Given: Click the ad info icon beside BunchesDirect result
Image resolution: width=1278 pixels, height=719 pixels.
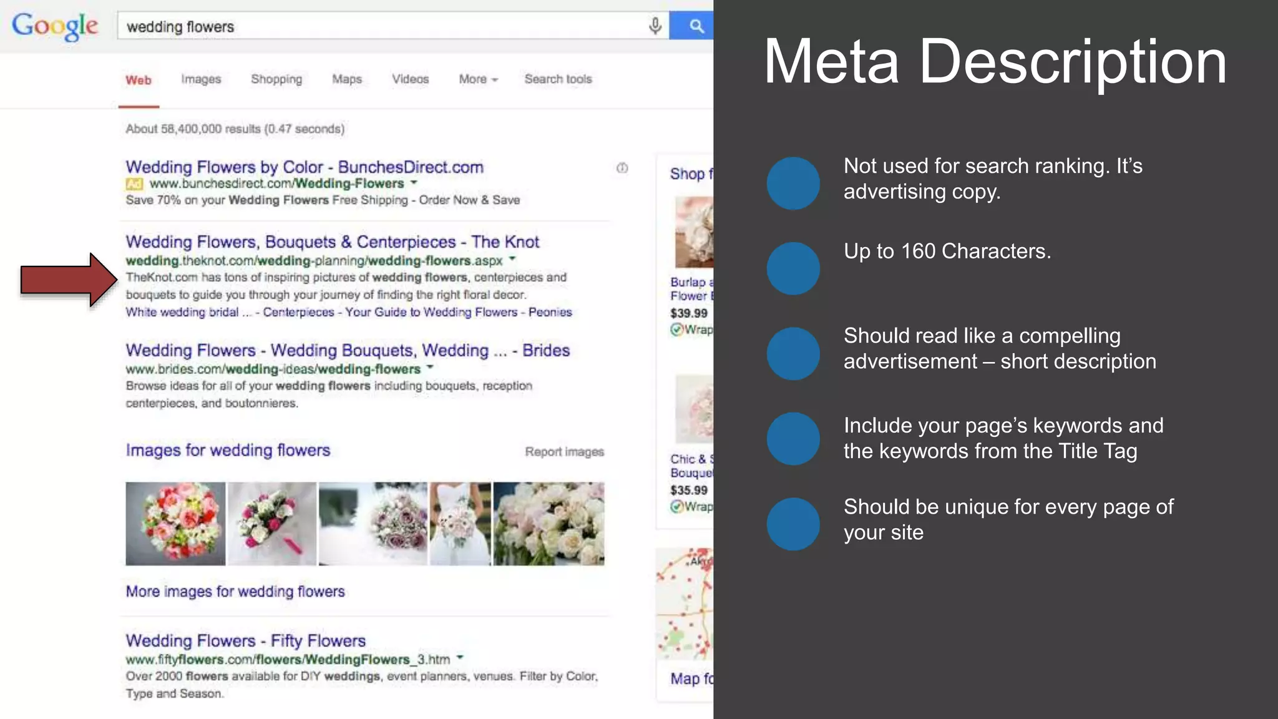Looking at the screenshot, I should pyautogui.click(x=622, y=168).
